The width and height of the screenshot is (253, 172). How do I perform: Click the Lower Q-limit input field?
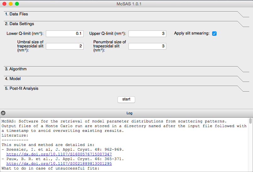(x=65, y=34)
